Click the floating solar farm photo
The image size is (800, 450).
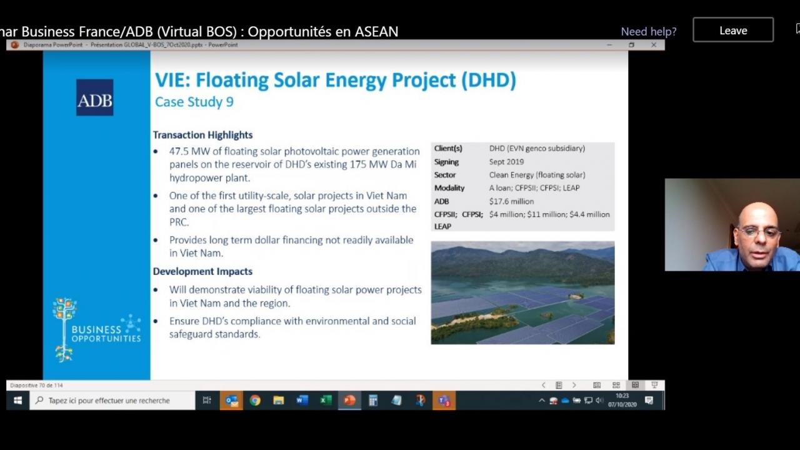coord(522,292)
